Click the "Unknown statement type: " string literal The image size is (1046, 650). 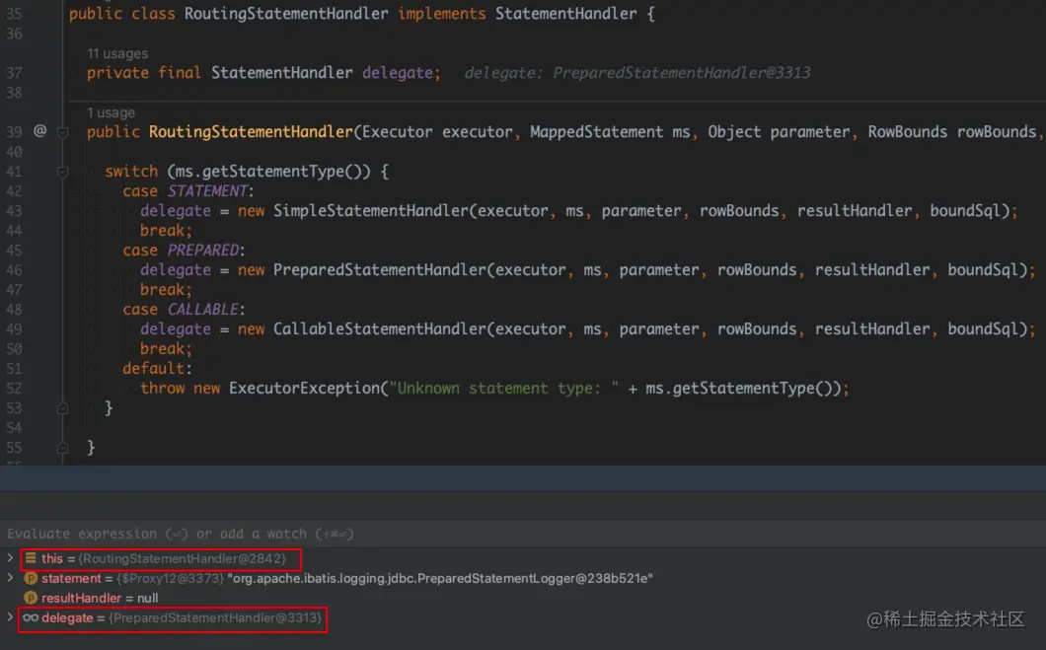click(x=503, y=388)
